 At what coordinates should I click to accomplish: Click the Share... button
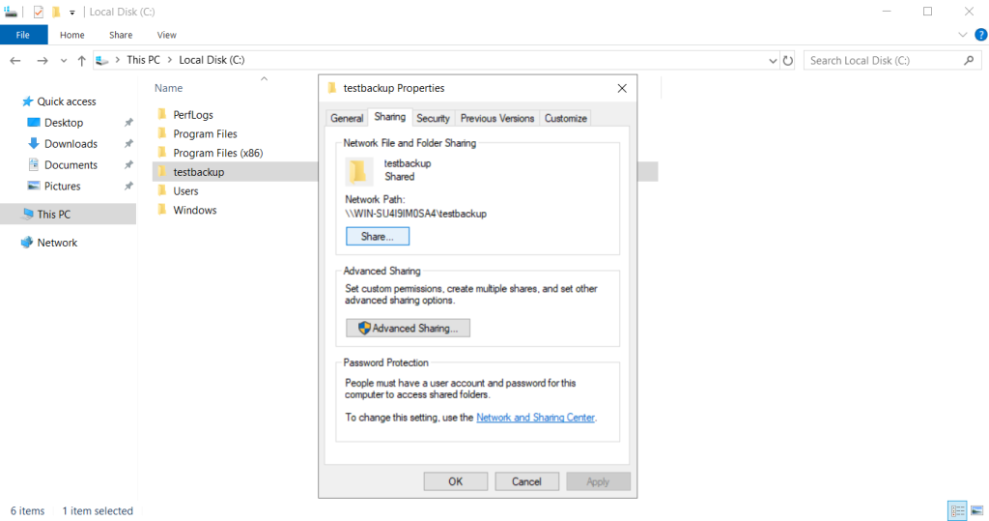378,236
